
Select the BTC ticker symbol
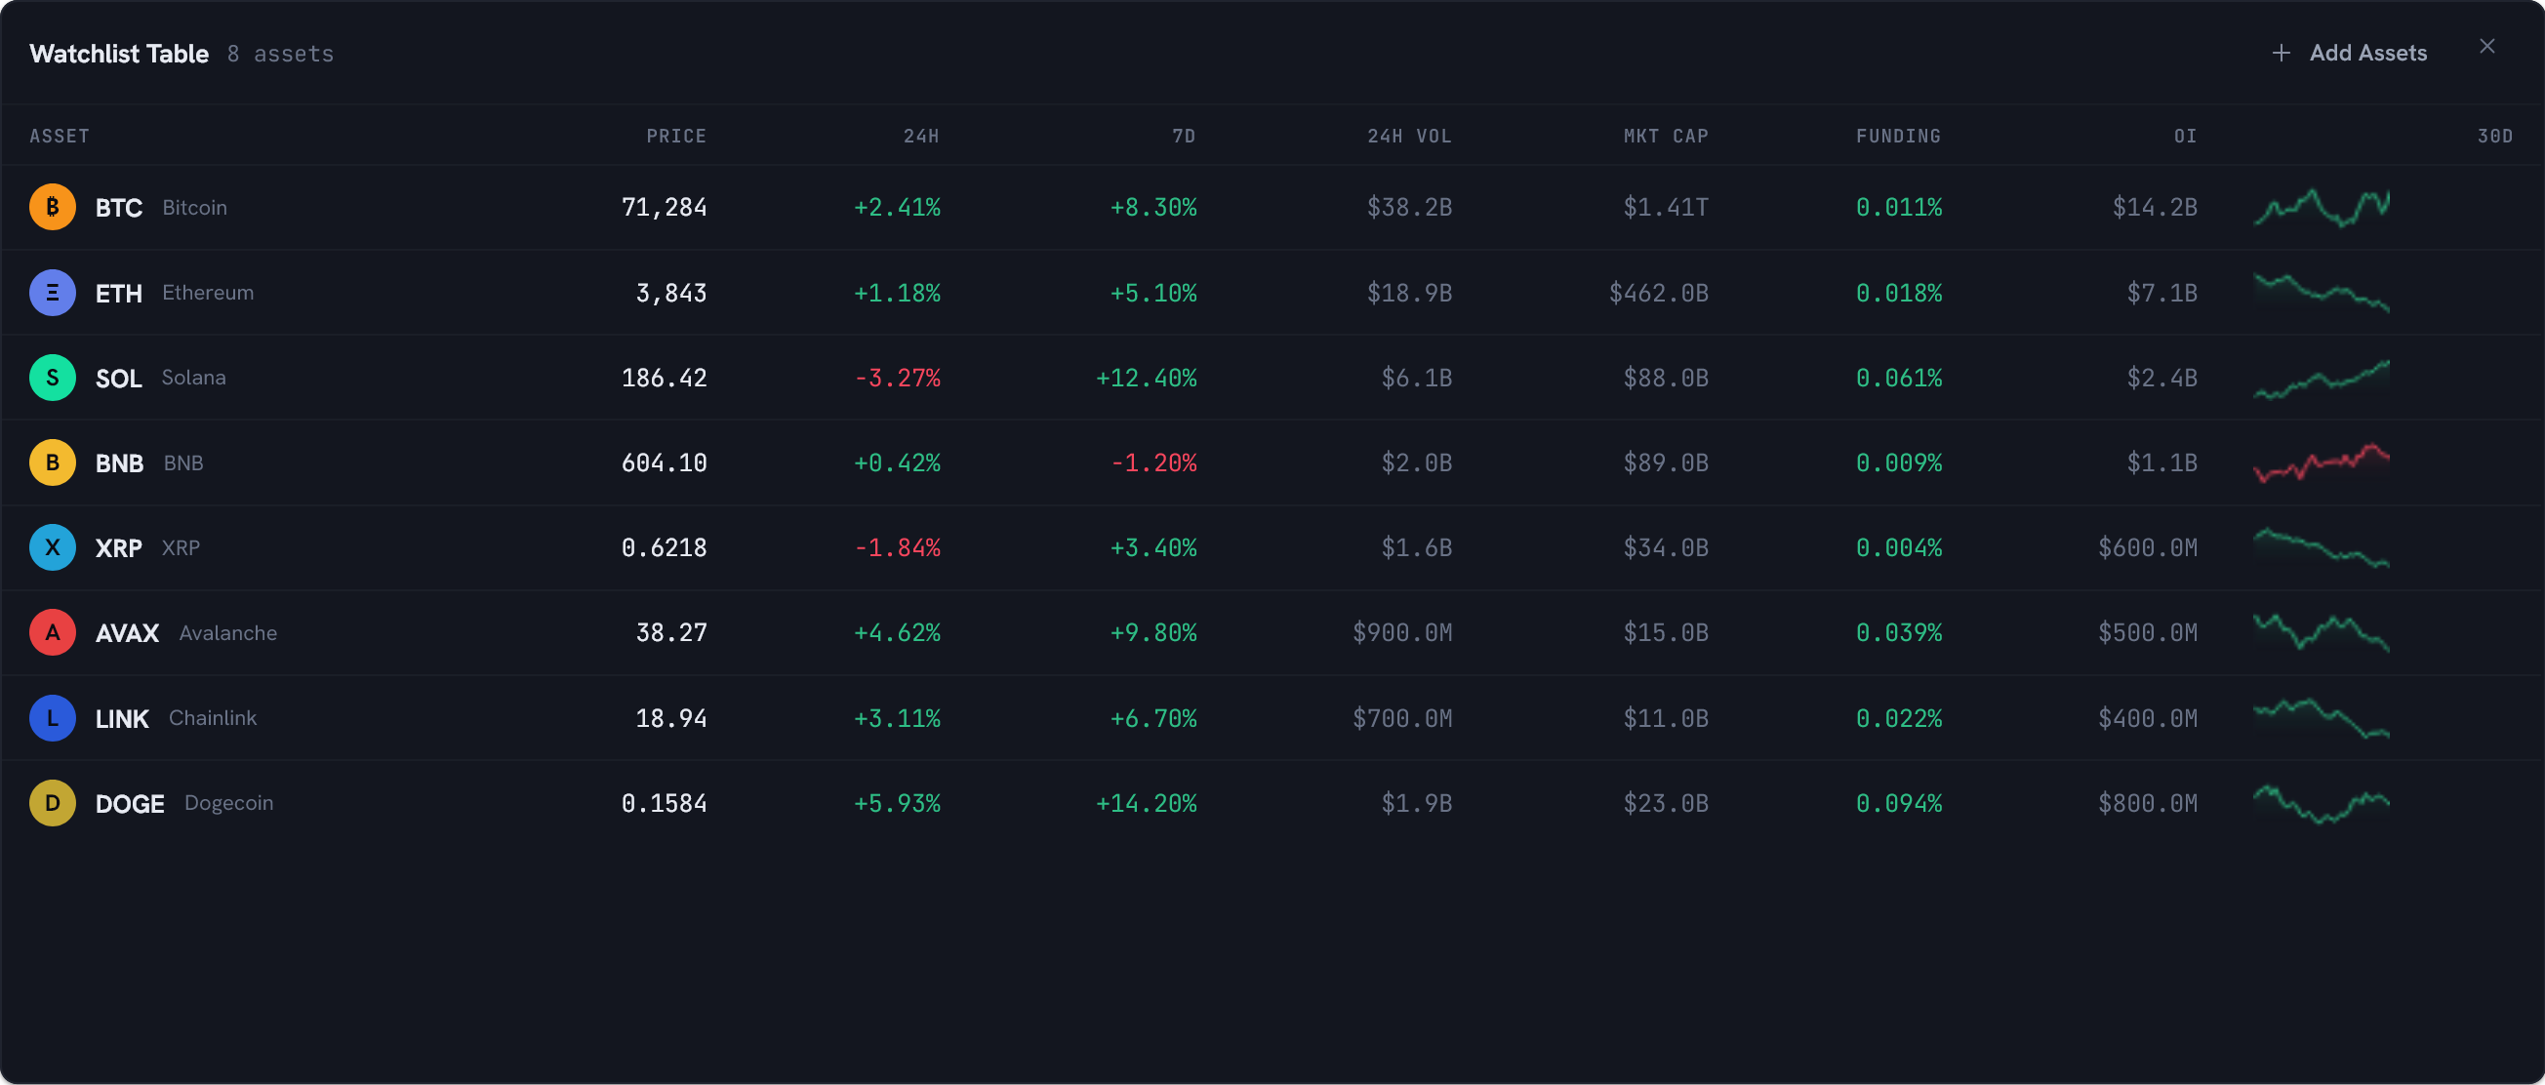point(118,208)
